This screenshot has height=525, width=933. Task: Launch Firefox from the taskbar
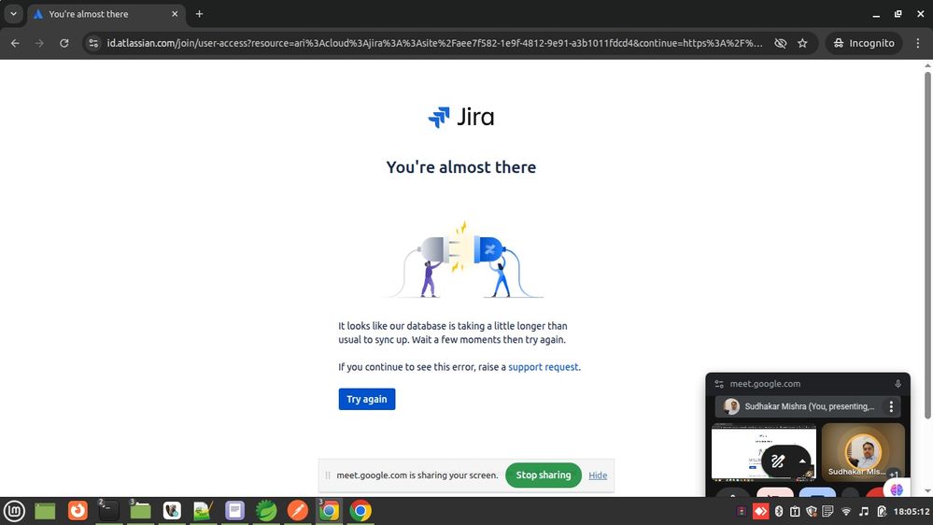(x=78, y=511)
